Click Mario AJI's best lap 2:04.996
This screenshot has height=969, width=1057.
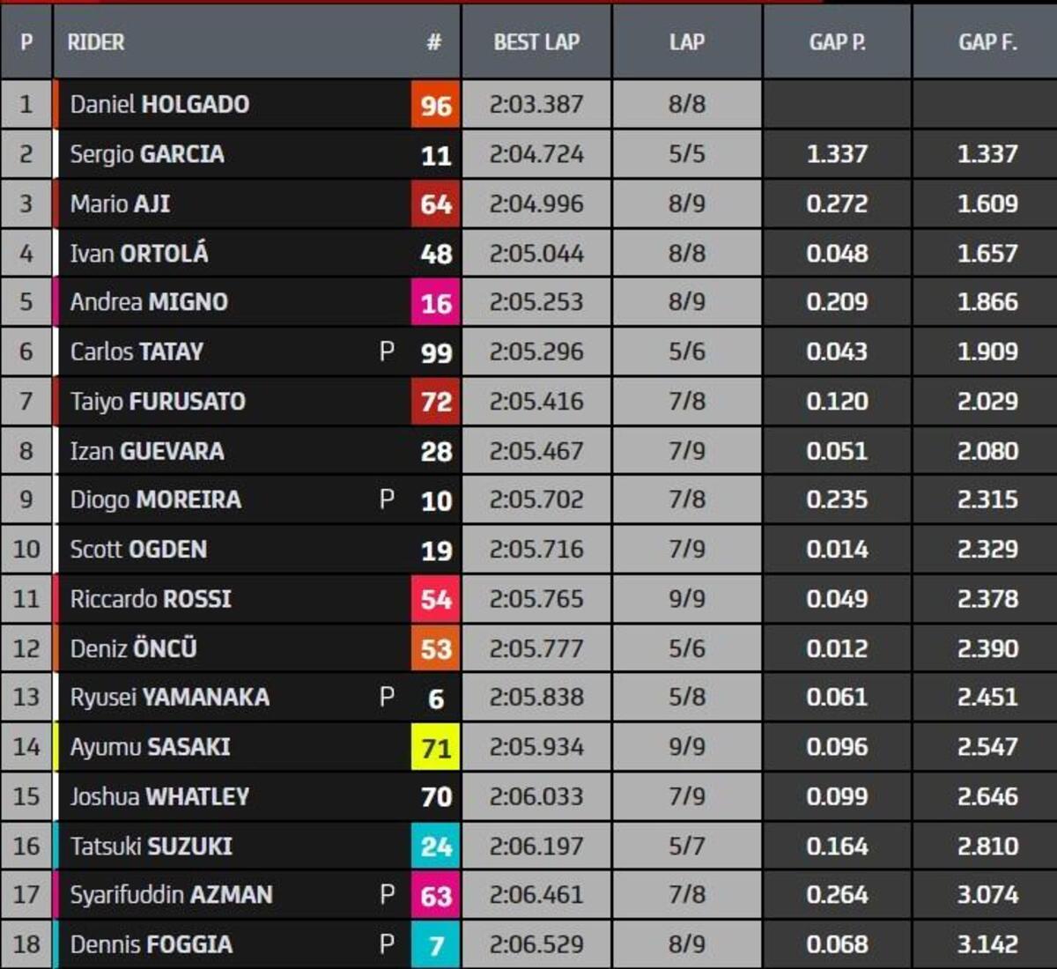(536, 203)
